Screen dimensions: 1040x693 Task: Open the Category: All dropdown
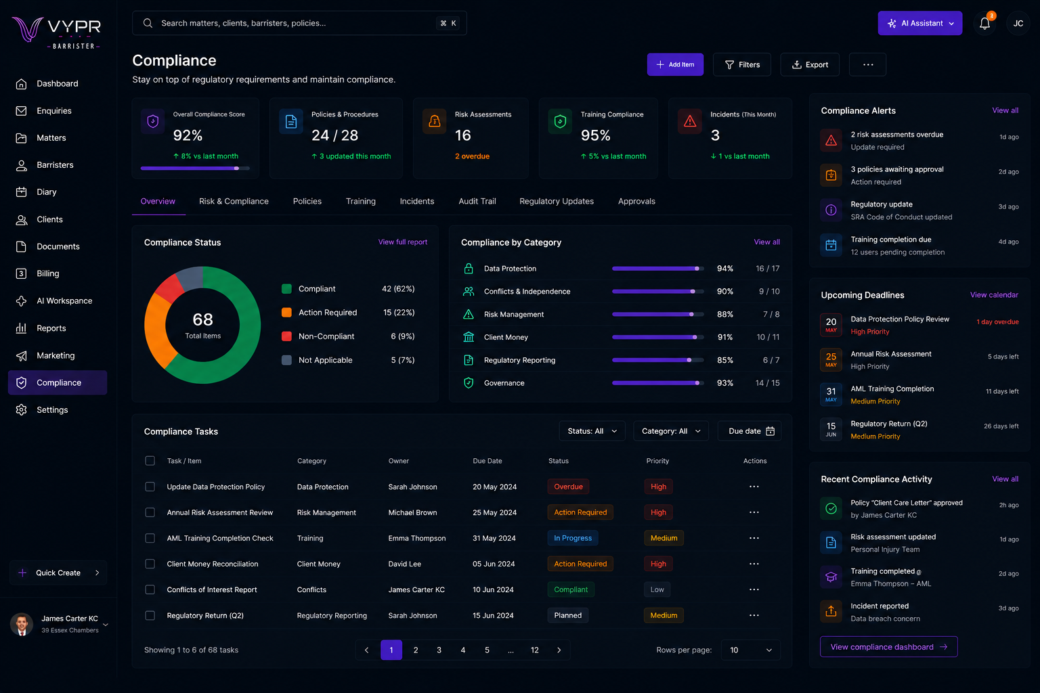tap(671, 431)
